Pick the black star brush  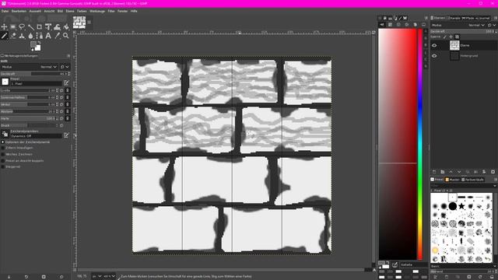461,206
